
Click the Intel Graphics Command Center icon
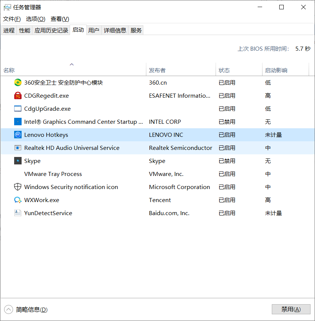pos(18,122)
